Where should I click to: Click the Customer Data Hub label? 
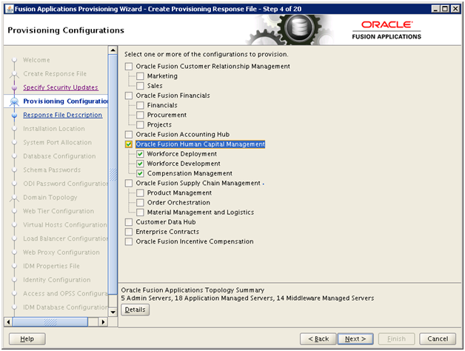(166, 222)
